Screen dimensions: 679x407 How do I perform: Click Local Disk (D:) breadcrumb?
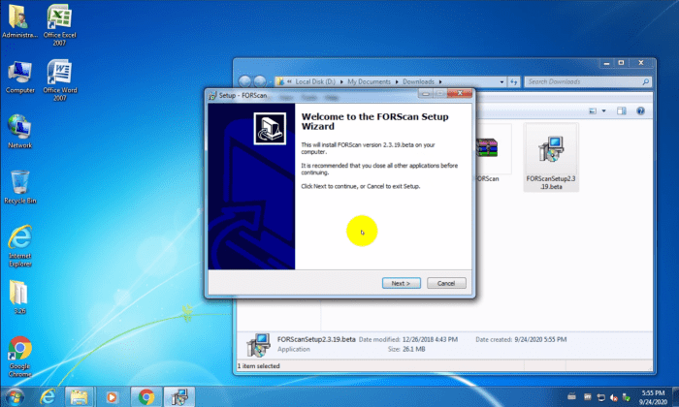pos(315,81)
